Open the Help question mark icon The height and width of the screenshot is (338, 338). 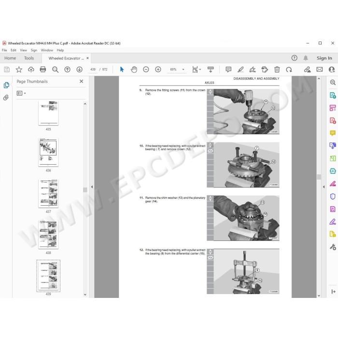coord(294,58)
